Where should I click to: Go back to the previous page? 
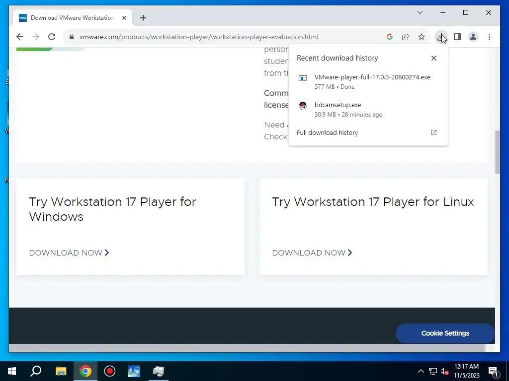pos(20,37)
